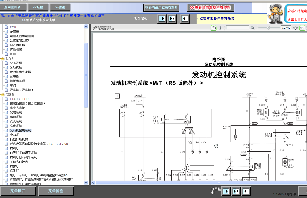
Task: Click the document icon beside ECU
Action: coord(6,27)
